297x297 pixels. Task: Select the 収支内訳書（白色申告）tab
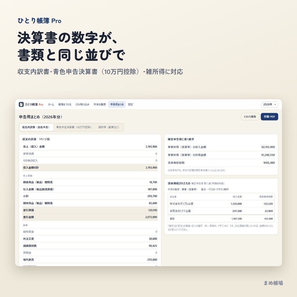[36, 127]
